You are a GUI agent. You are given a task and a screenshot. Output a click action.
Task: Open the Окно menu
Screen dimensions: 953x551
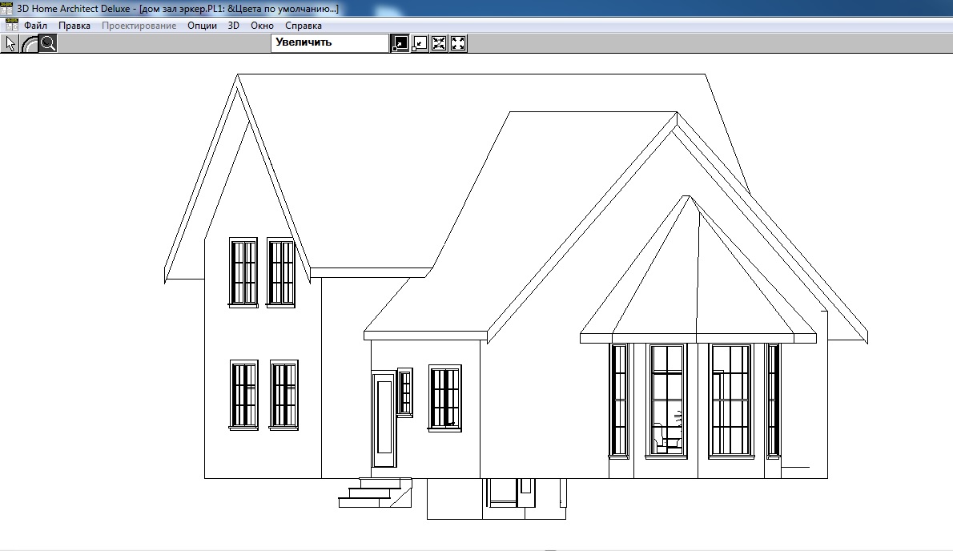pos(262,26)
